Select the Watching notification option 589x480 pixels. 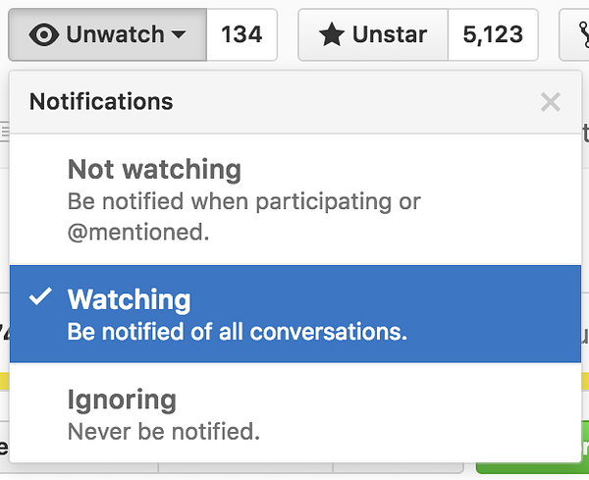pos(295,314)
